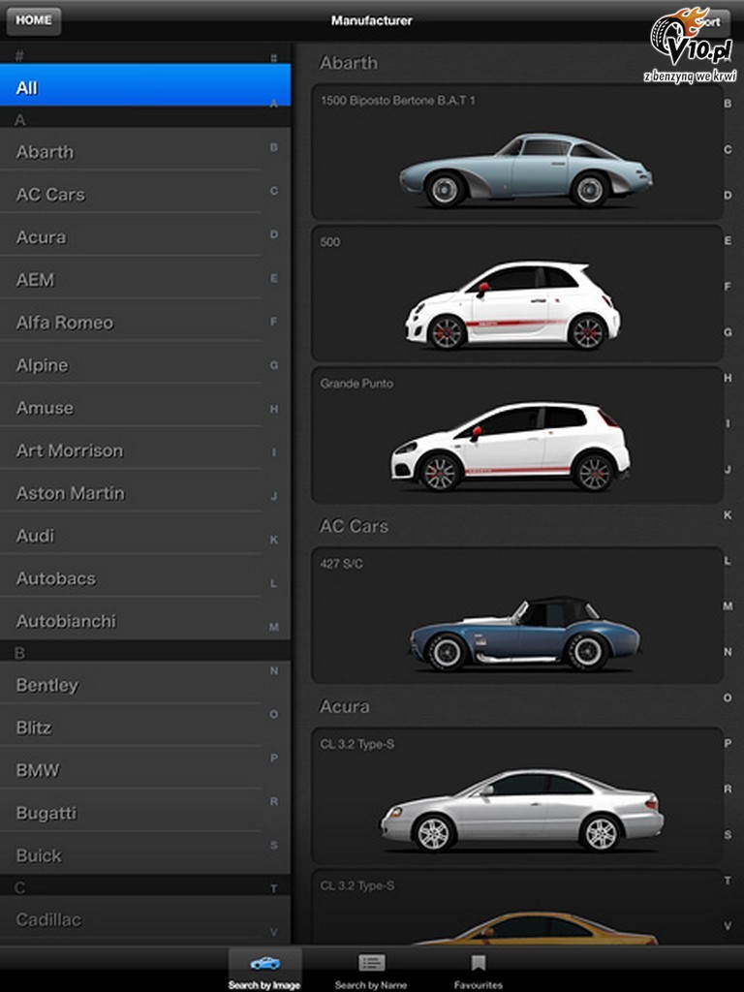Jump to letter H in right index

(728, 378)
